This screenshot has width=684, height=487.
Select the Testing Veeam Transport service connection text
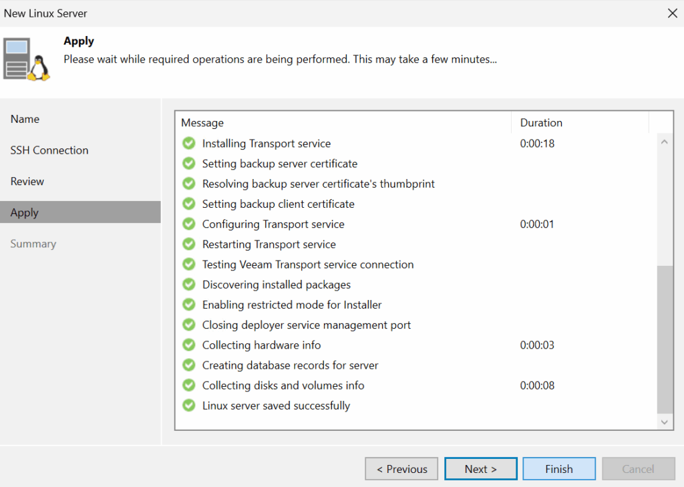click(x=308, y=265)
